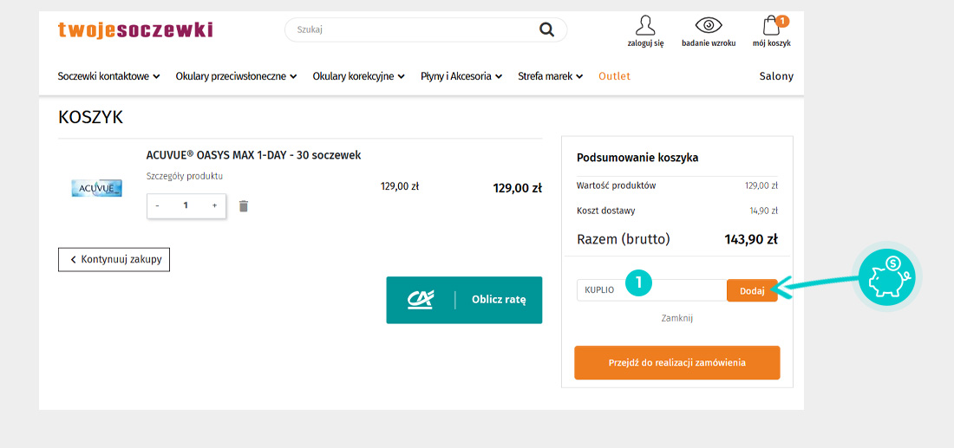Click the Kontynuuj zakupy button
954x448 pixels.
[114, 260]
